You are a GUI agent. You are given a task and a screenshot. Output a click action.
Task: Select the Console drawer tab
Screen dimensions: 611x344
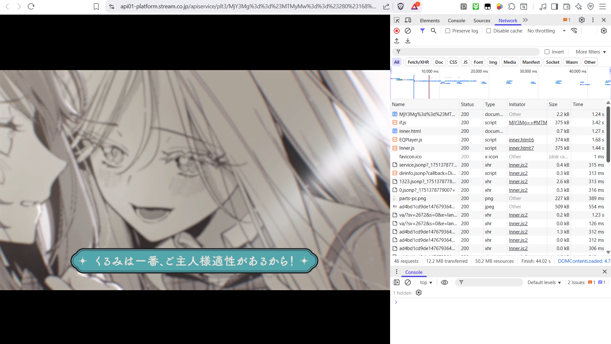(x=414, y=272)
